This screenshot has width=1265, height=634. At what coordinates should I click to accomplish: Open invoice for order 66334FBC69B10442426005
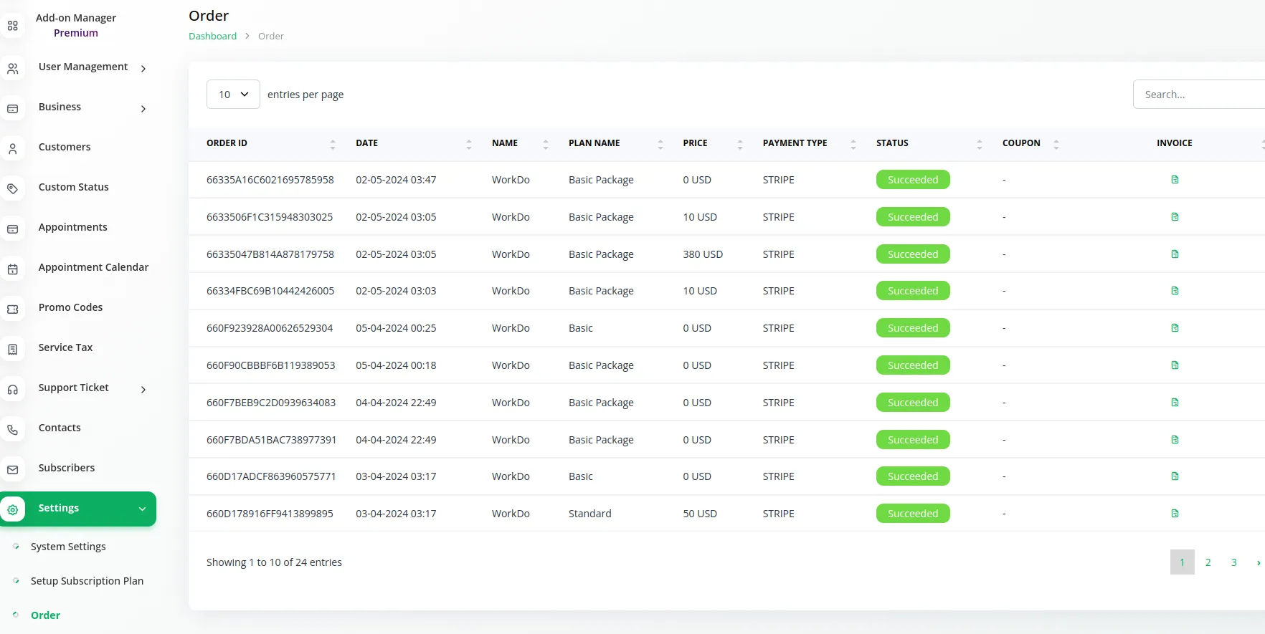(x=1175, y=290)
